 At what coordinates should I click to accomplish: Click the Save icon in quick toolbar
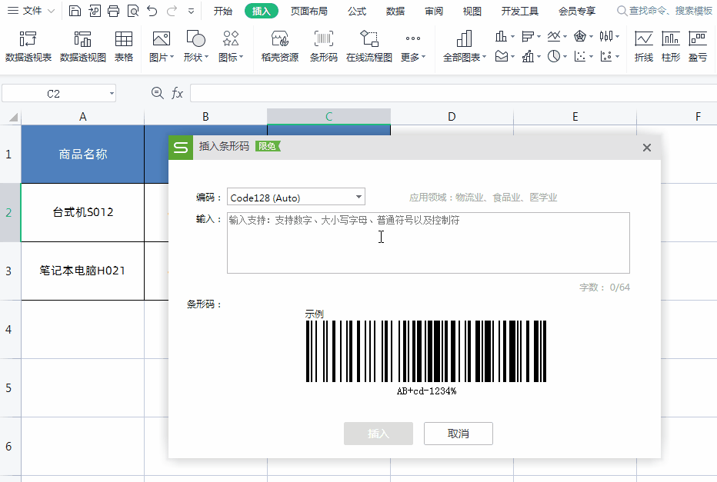click(75, 11)
